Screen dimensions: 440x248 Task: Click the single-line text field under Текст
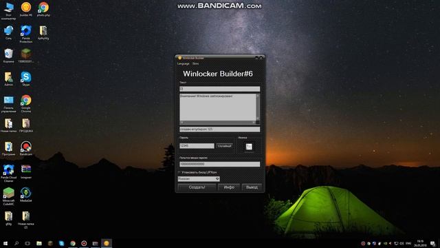coord(220,89)
